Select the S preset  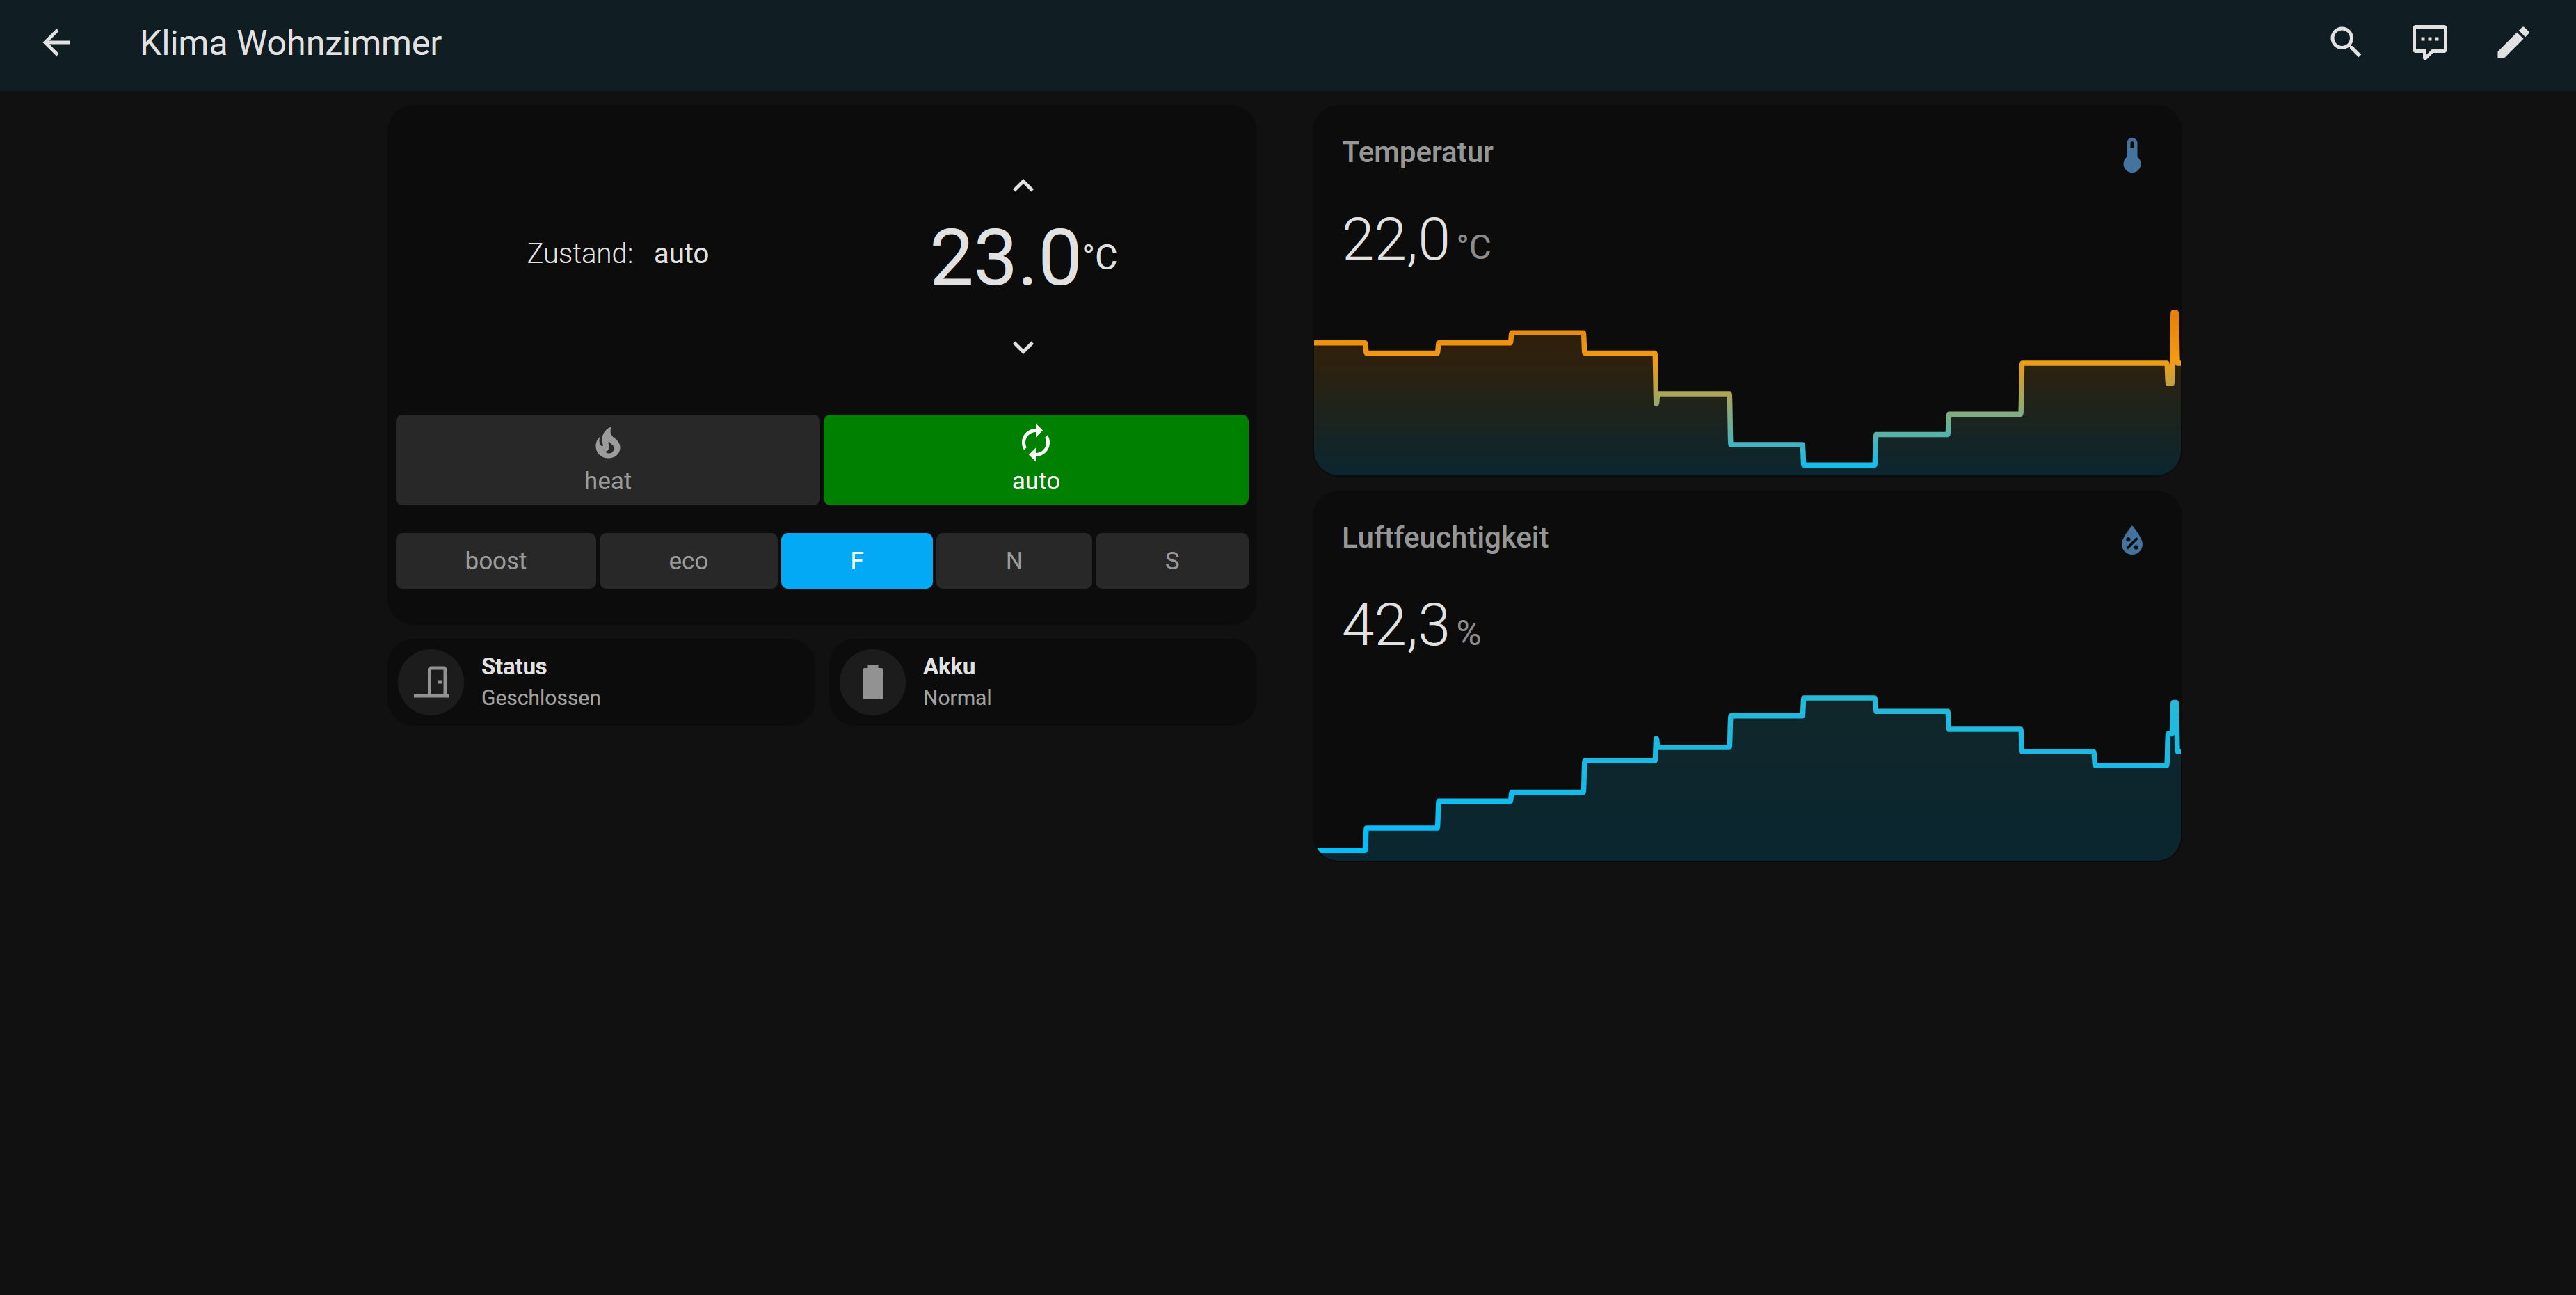coord(1171,561)
